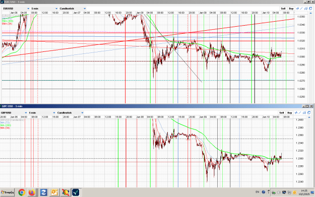This screenshot has width=315, height=197.
Task: Click the snapshot icon in EUR/USD toolbar
Action: [x=306, y=9]
